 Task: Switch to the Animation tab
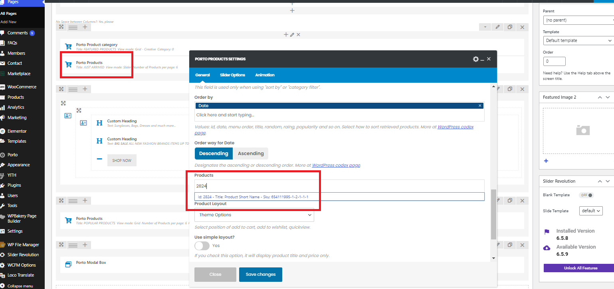coord(265,75)
